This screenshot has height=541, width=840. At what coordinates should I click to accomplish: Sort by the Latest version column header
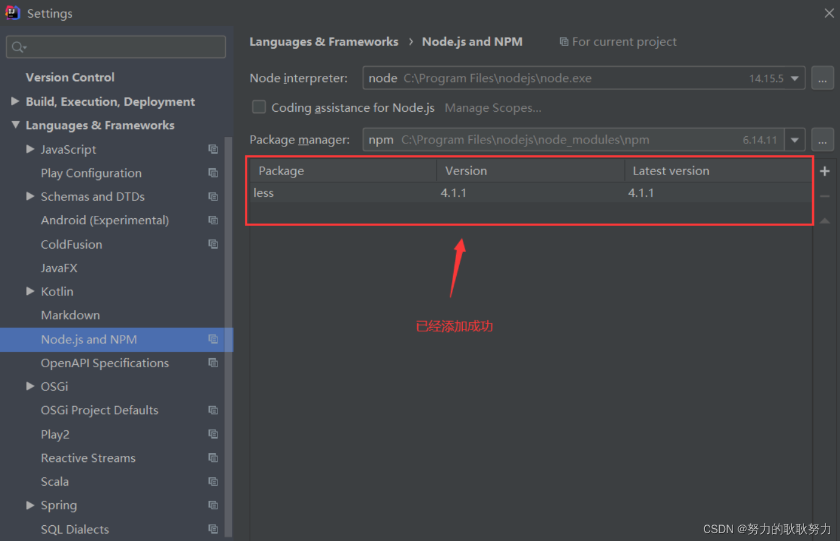pyautogui.click(x=719, y=171)
